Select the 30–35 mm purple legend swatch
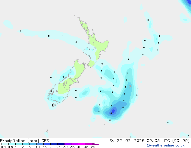191x148 pixels. [x=67, y=144]
